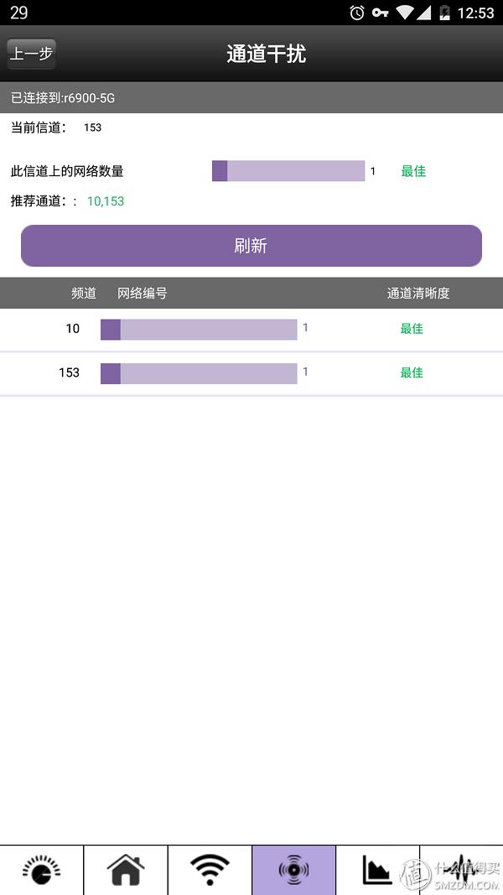Viewport: 503px width, 895px height.
Task: Tap the 上一步 back button
Action: (x=31, y=52)
